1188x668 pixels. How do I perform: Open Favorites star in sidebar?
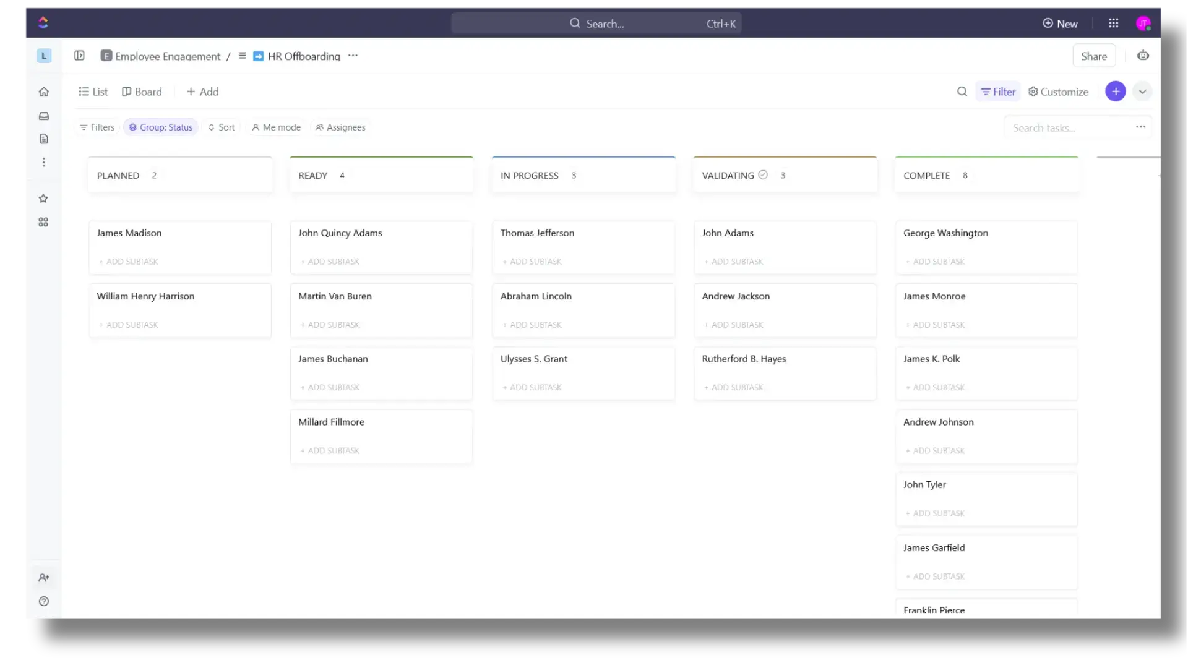(43, 199)
